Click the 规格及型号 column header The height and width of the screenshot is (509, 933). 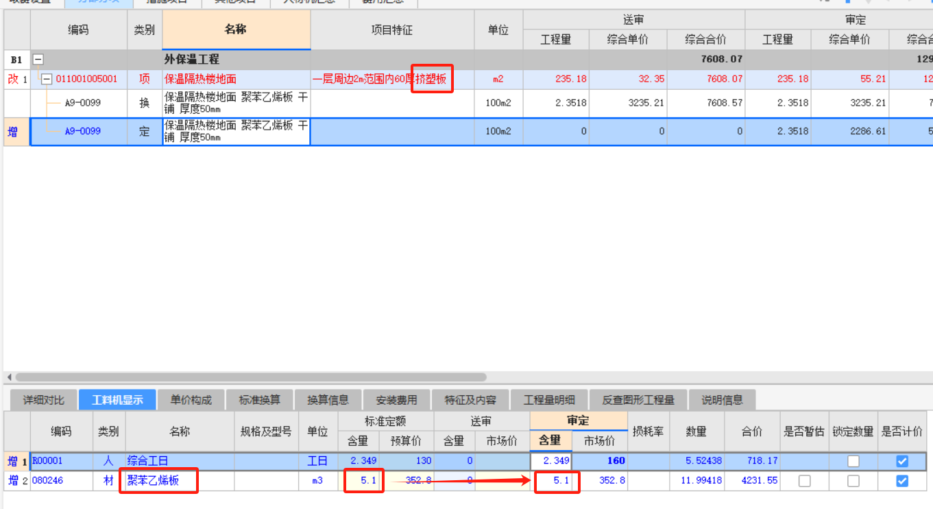tap(266, 431)
